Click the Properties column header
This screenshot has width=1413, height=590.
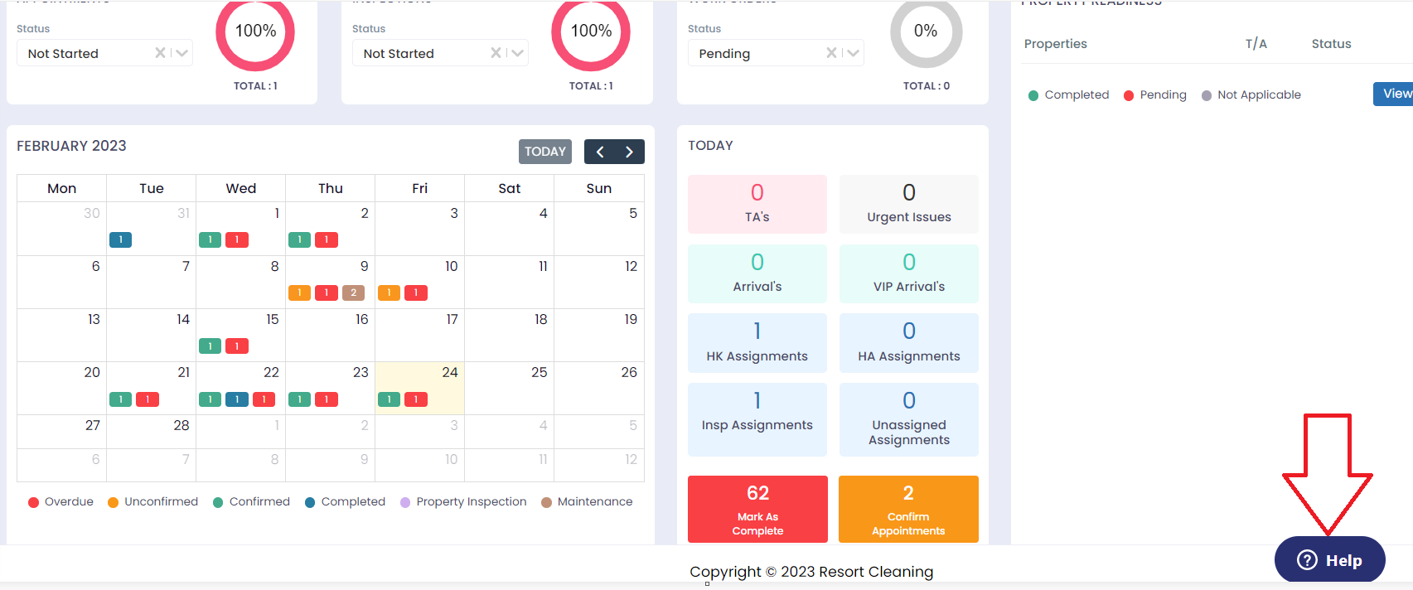pyautogui.click(x=1055, y=44)
